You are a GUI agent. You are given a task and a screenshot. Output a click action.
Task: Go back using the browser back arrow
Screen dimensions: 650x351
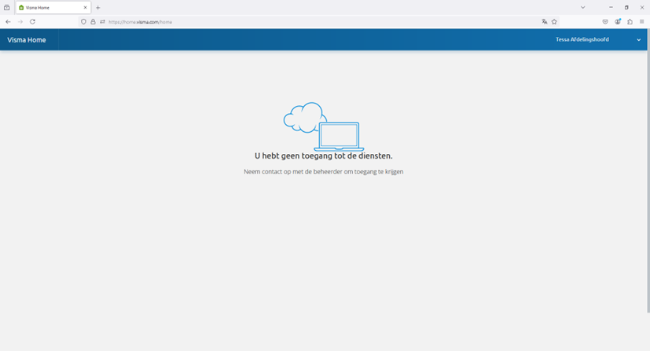(x=9, y=22)
